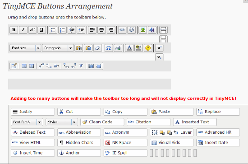Click the Anchor button
The image size is (248, 164).
(79, 153)
